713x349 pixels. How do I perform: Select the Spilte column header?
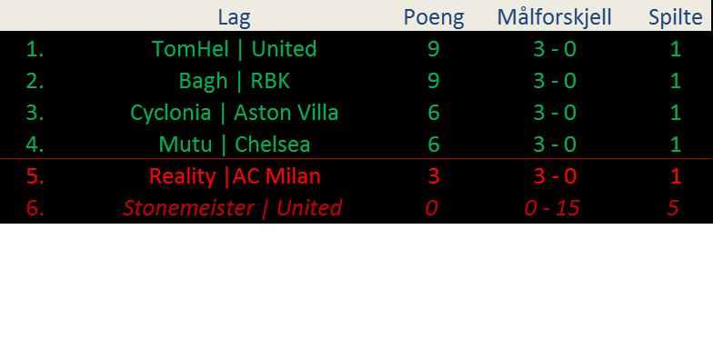tap(675, 17)
